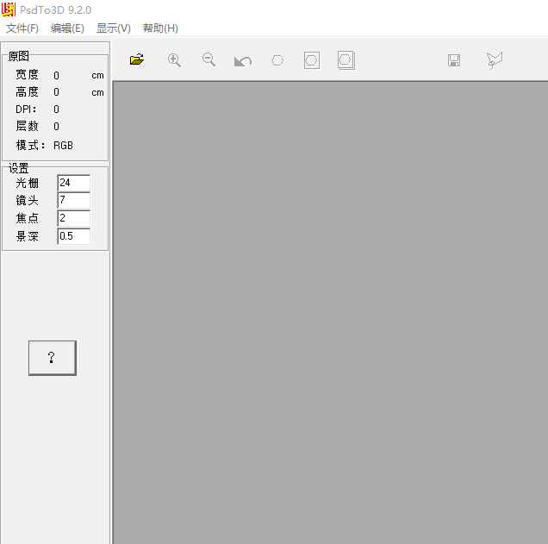Open the 编辑(E) menu
This screenshot has width=548, height=544.
67,28
